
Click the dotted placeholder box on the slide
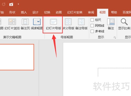click(114, 72)
